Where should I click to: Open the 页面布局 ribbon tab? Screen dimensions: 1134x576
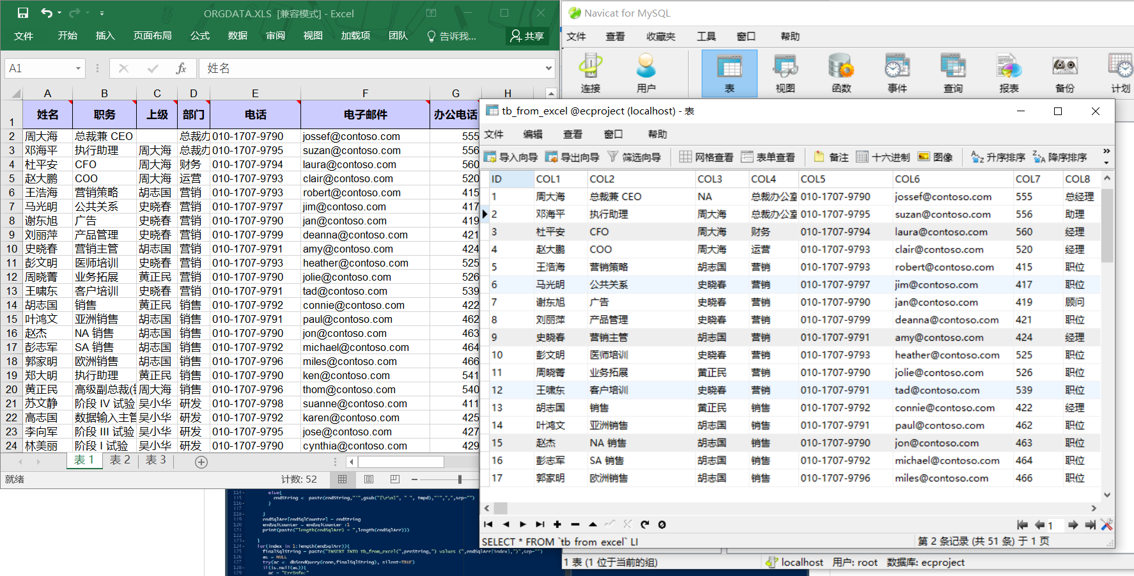point(152,36)
